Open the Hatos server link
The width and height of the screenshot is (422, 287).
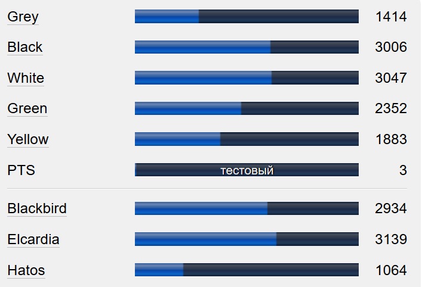pos(26,270)
